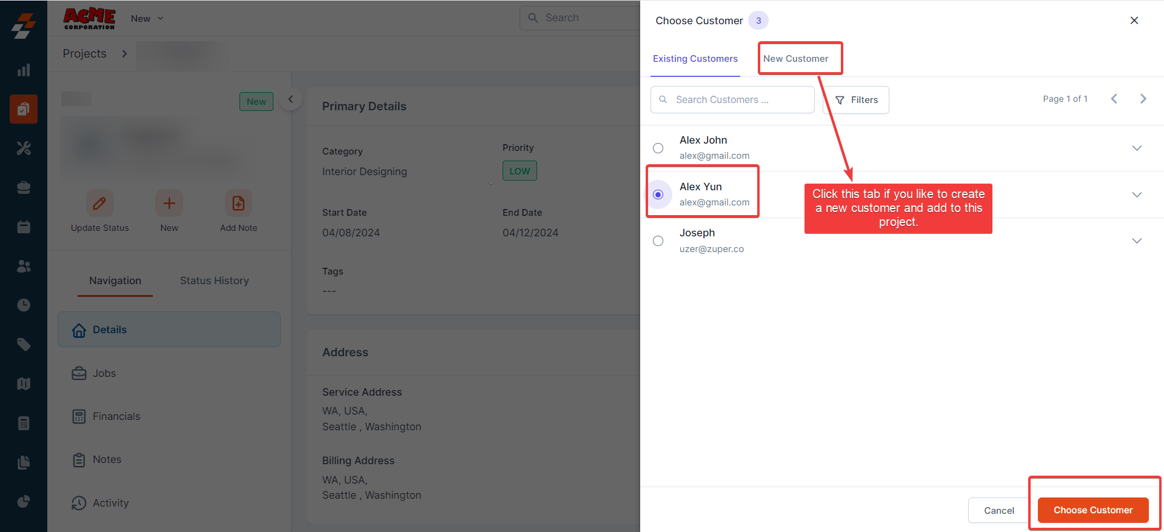This screenshot has height=532, width=1164.
Task: Open the calendar icon in left sidebar
Action: pos(24,227)
